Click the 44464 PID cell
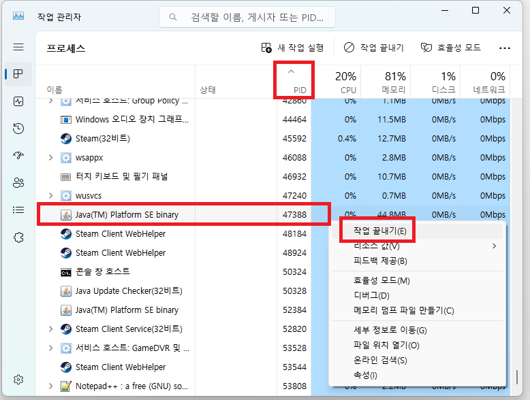The image size is (530, 400). pos(294,120)
